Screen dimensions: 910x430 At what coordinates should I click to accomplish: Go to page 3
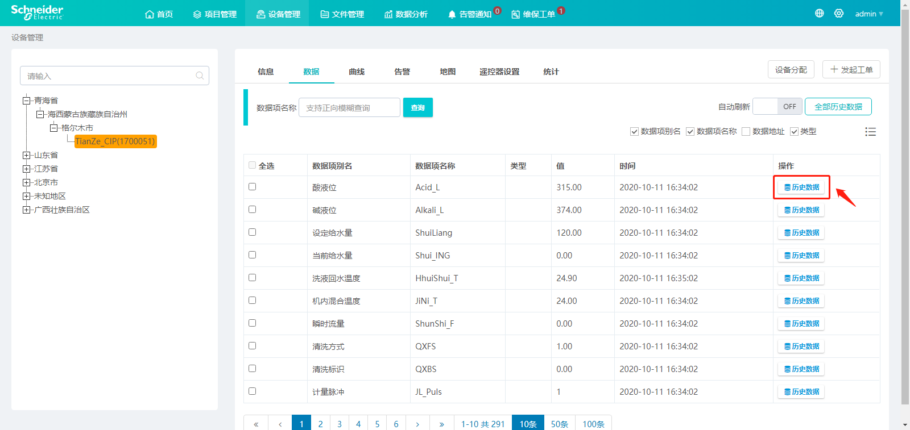coord(340,424)
